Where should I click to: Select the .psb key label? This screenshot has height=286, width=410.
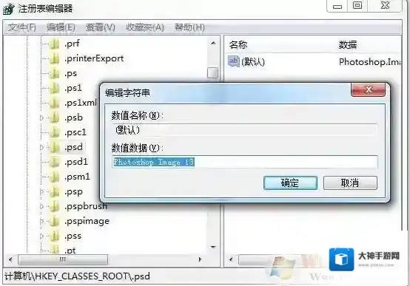(73, 118)
